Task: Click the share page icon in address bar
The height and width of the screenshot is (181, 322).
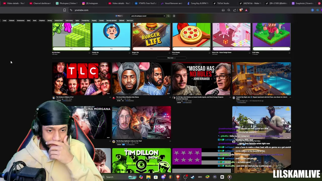Action: (x=235, y=10)
